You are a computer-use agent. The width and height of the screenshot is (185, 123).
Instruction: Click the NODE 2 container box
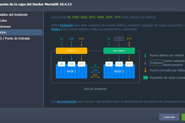[x=119, y=71]
